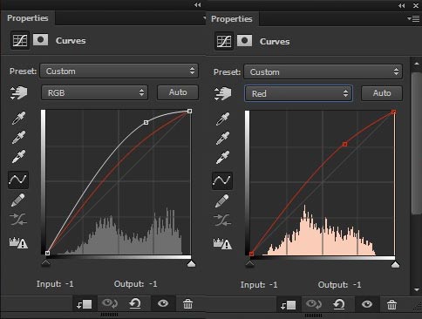
Task: Toggle layer visibility eye in the left panel
Action: pos(163,303)
